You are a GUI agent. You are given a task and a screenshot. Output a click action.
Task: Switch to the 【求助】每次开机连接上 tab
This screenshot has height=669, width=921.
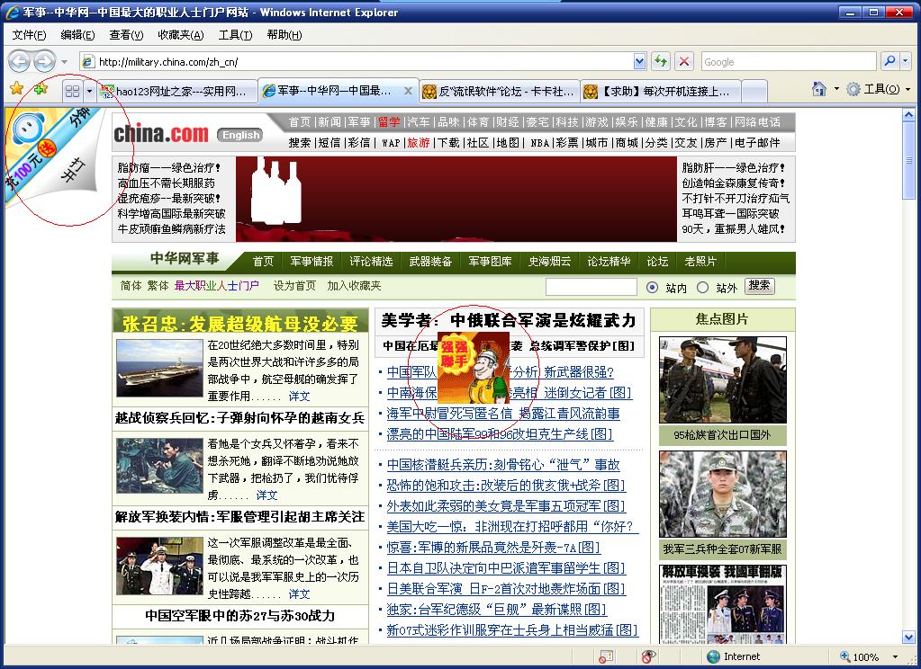tap(661, 91)
